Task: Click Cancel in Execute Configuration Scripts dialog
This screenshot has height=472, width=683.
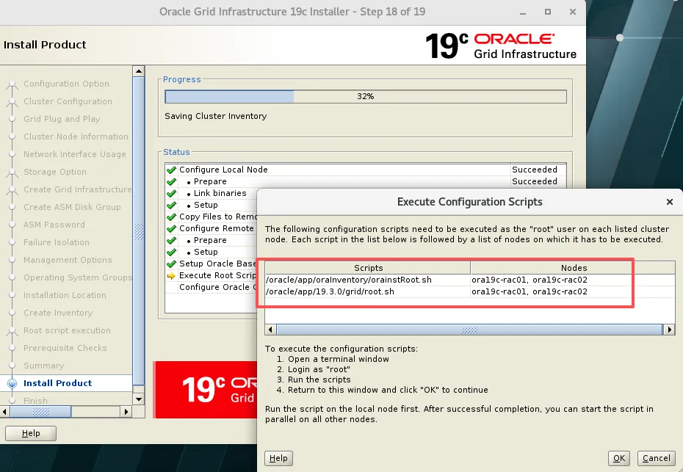Action: [656, 458]
